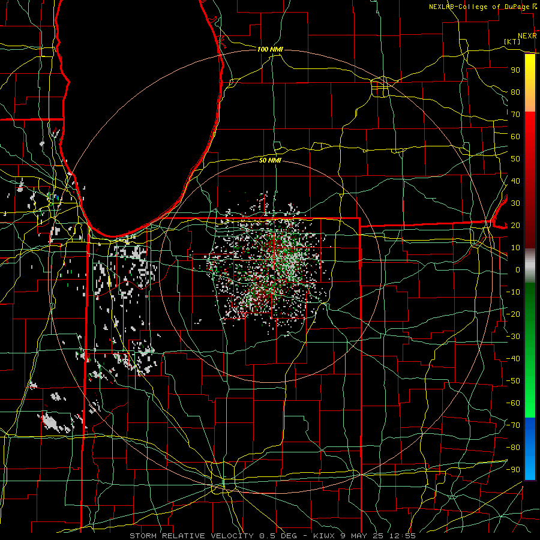Click the -50 scale value
The image size is (540, 540).
pyautogui.click(x=513, y=381)
